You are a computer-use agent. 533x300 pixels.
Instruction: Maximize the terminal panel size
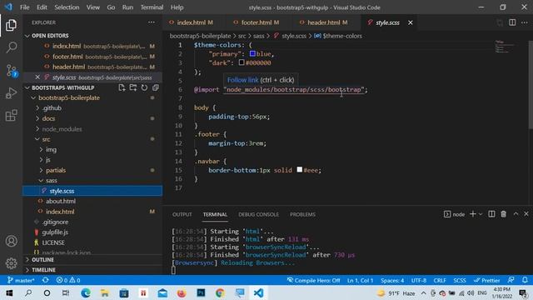coord(516,214)
